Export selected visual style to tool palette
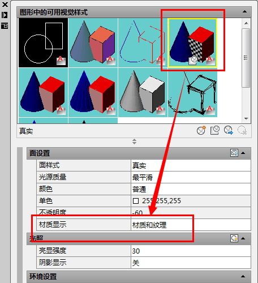 pyautogui.click(x=229, y=130)
